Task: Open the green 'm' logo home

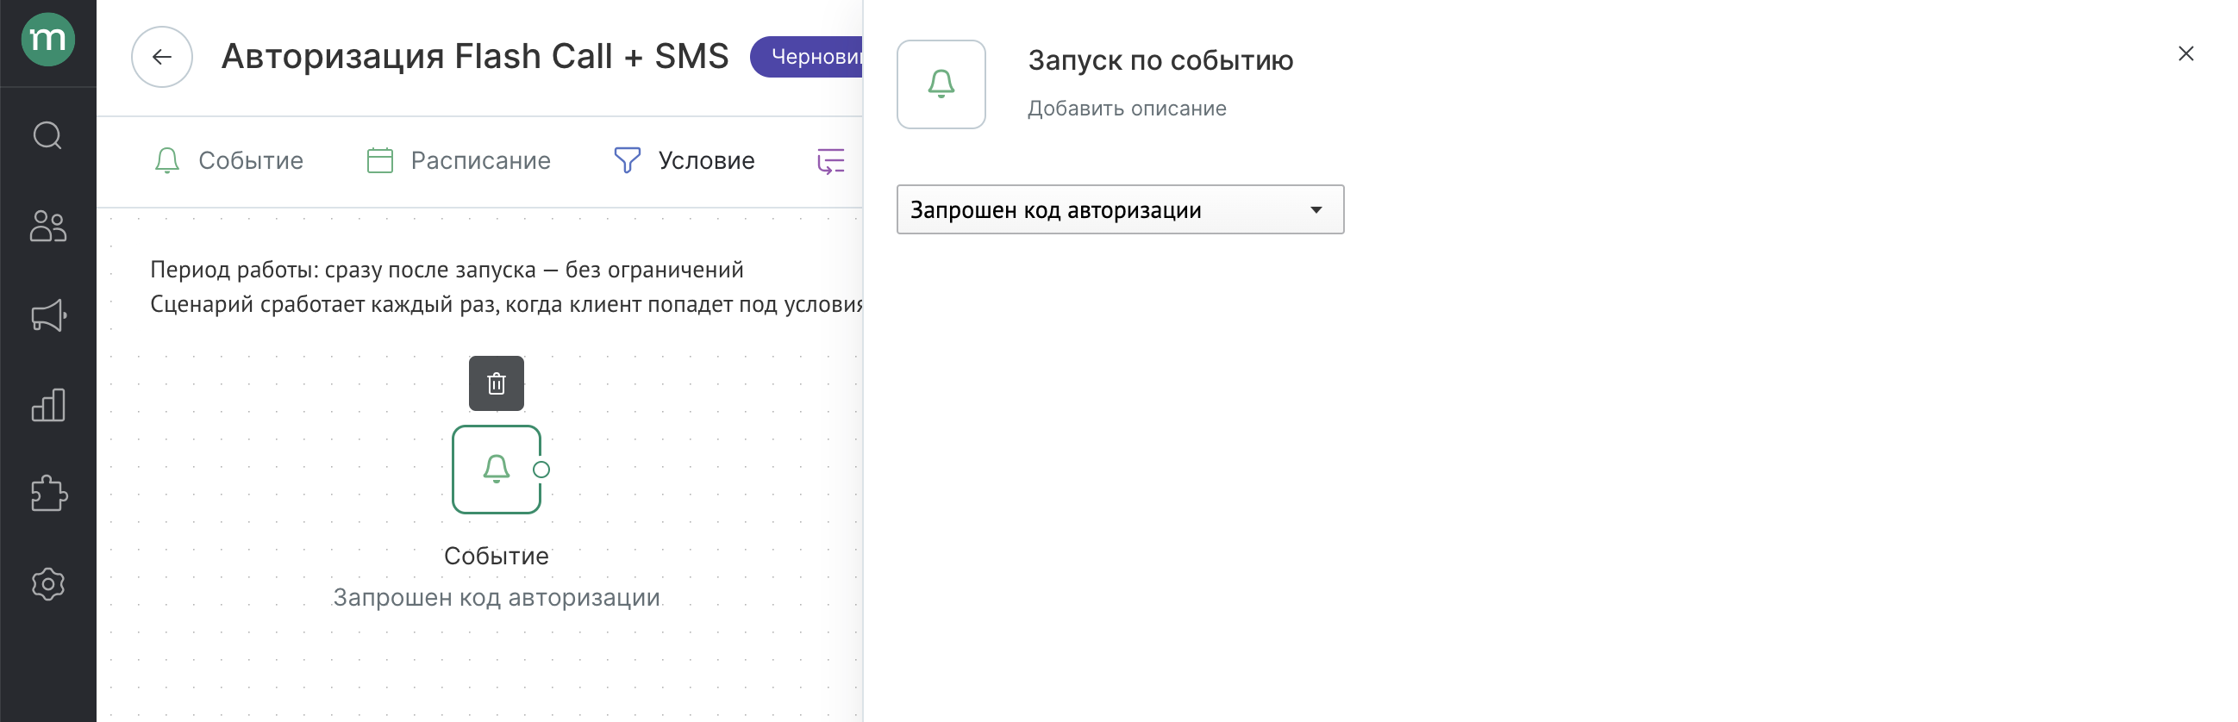Action: pos(47,40)
